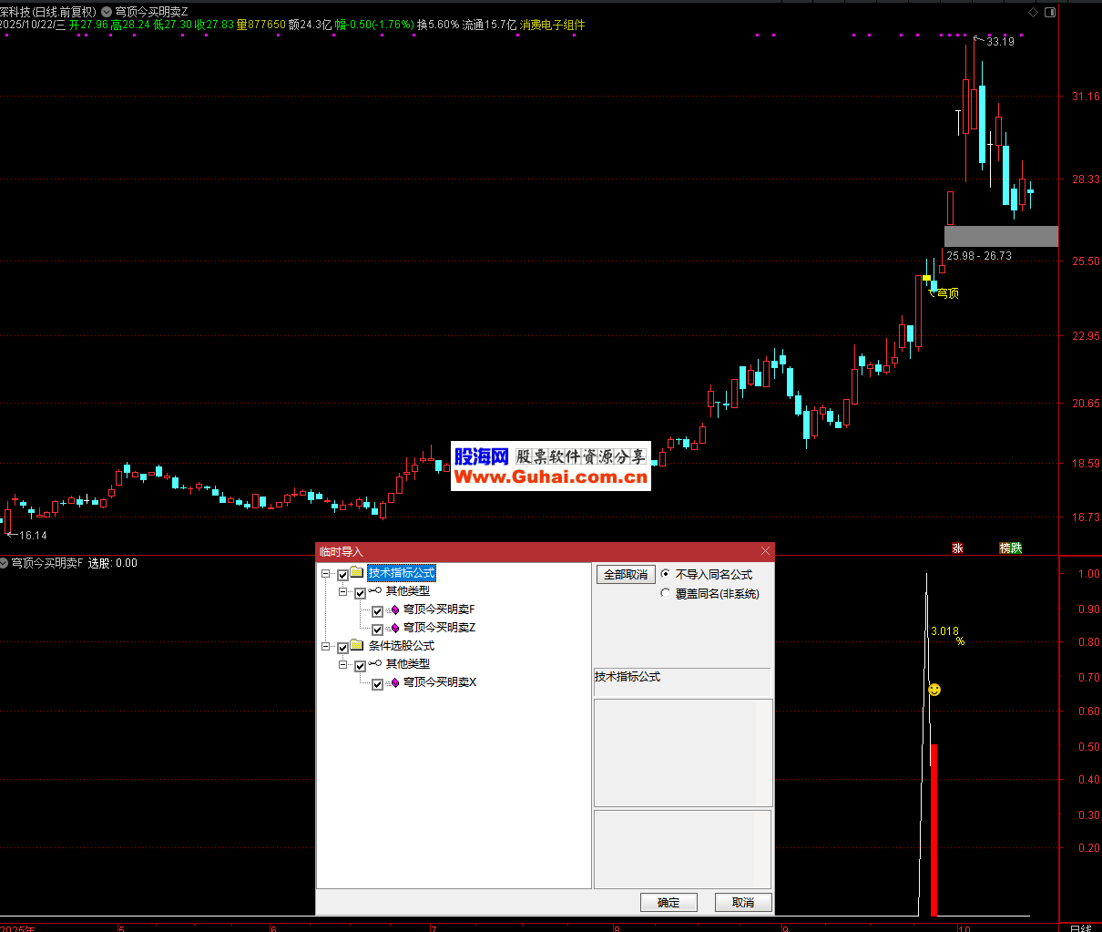Click magenta formula icon beside 穹顶今买明卖X
1102x932 pixels.
coord(395,682)
